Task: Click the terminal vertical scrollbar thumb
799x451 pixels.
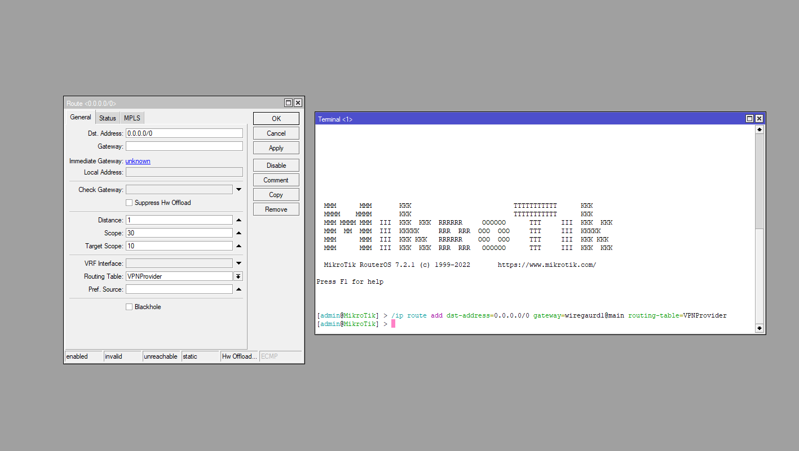Action: point(760,276)
